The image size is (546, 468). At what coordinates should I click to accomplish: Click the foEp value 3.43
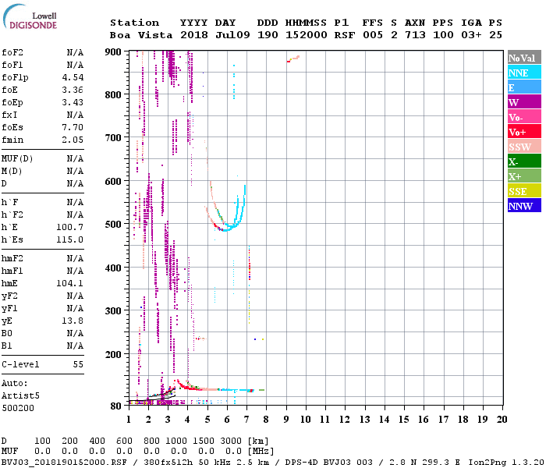[x=73, y=102]
